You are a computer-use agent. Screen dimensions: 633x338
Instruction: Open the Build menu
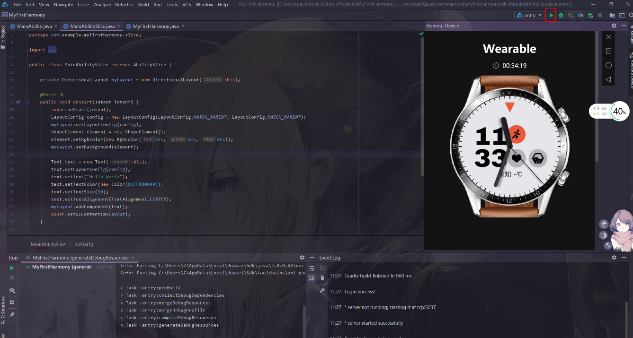point(143,4)
